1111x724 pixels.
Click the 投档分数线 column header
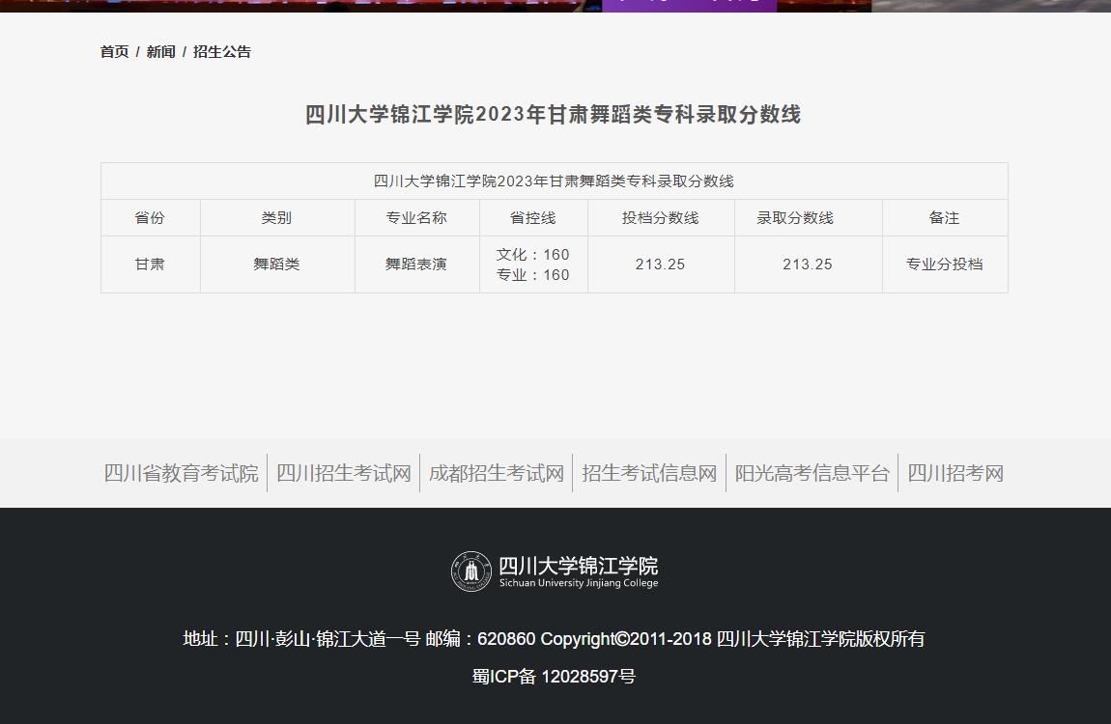(661, 218)
